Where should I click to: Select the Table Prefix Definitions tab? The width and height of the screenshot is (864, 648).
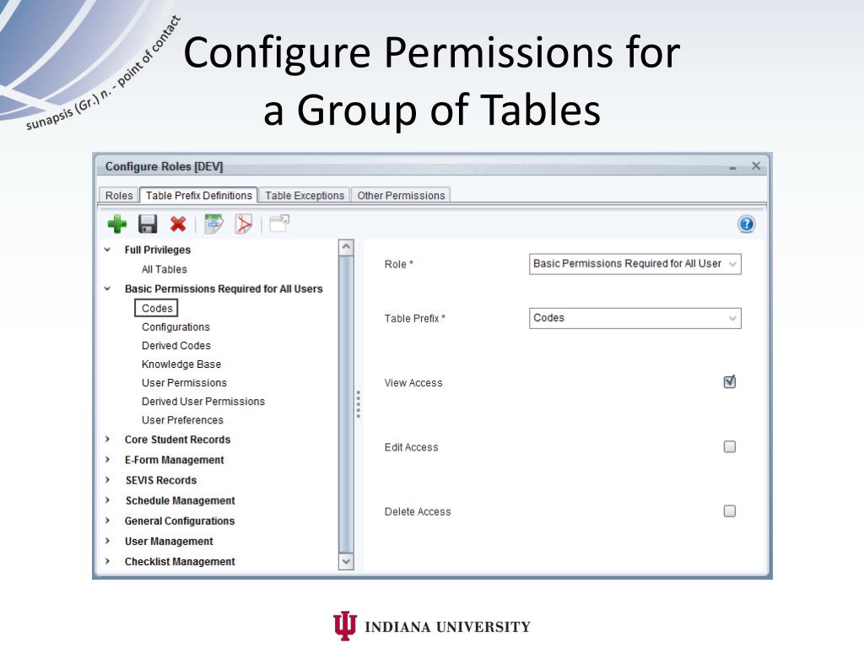(x=198, y=195)
